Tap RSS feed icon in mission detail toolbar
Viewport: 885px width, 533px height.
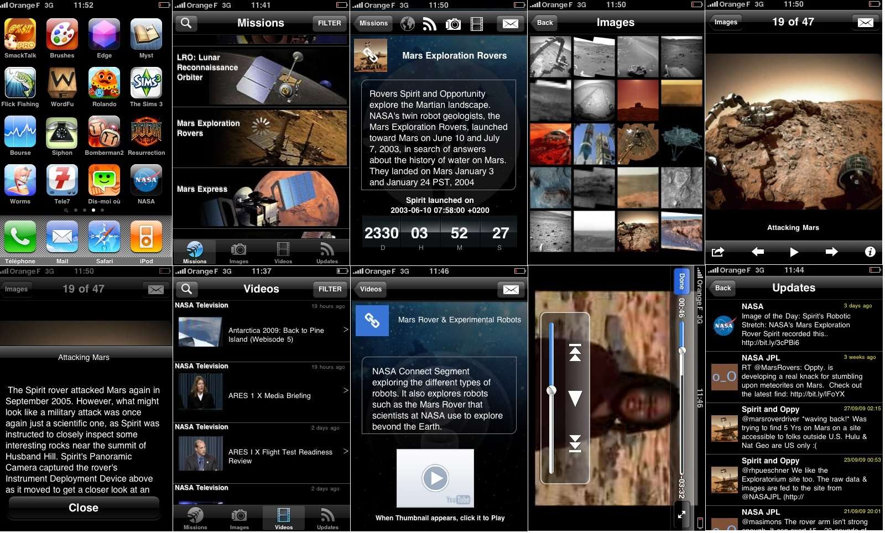tap(430, 24)
